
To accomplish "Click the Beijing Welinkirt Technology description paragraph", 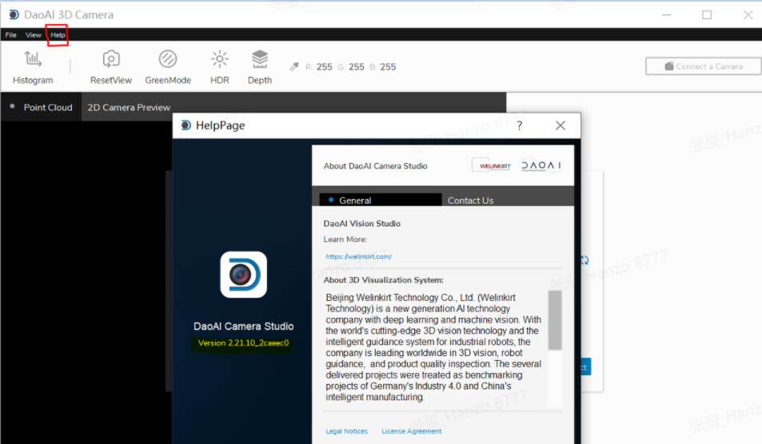I will (x=433, y=347).
